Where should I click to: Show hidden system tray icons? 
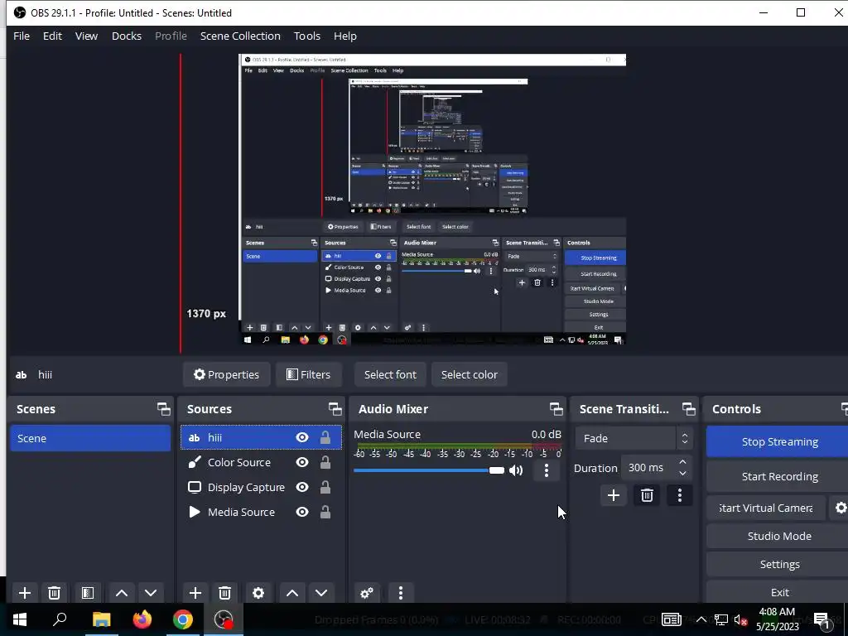pos(701,619)
